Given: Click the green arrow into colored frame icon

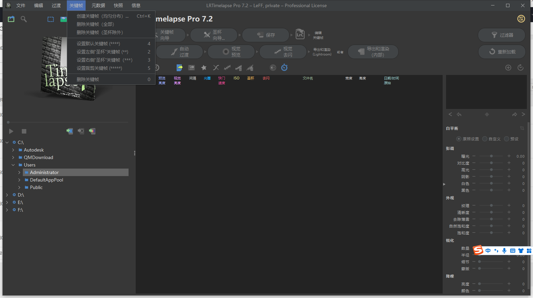Looking at the screenshot, I should click(92, 131).
